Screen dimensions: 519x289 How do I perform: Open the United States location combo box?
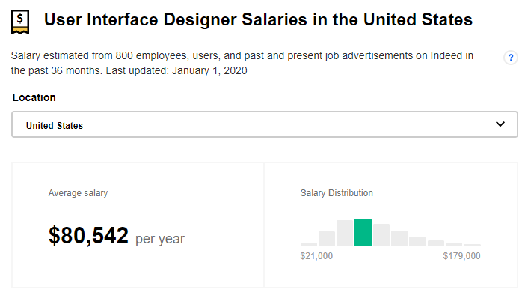265,124
